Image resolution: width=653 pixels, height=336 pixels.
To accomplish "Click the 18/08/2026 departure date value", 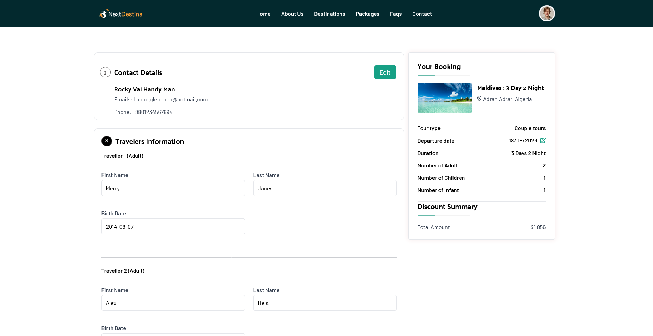I will [523, 141].
